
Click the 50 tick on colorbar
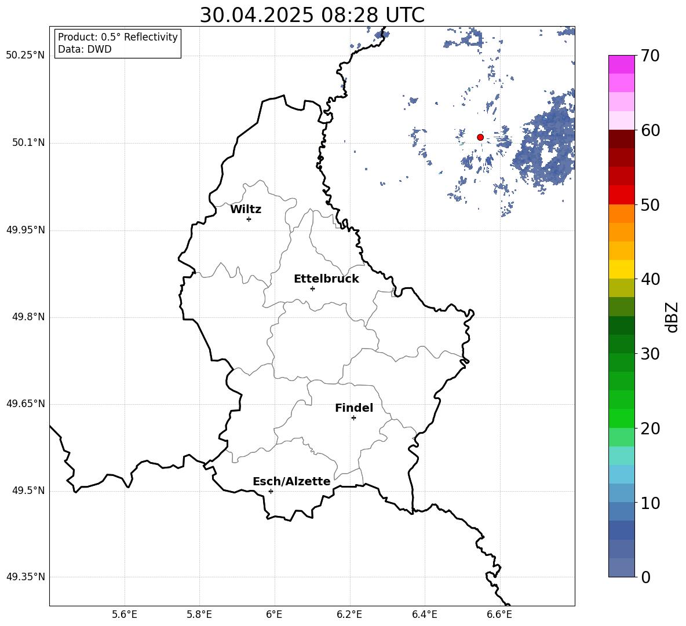[650, 204]
